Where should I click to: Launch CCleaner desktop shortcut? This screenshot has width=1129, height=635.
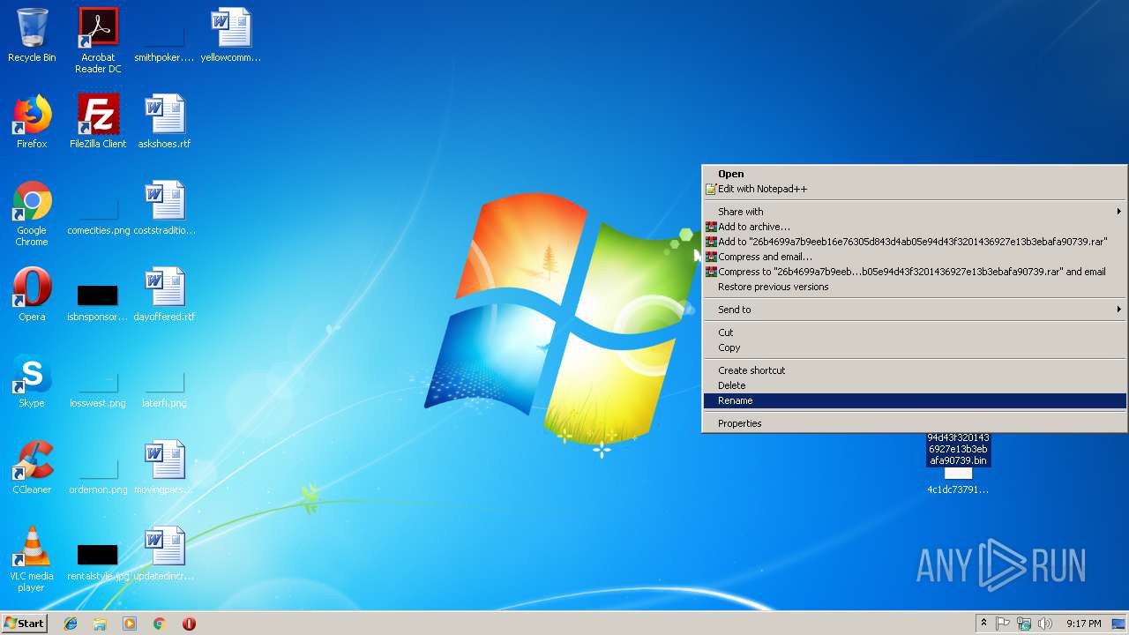(x=32, y=467)
